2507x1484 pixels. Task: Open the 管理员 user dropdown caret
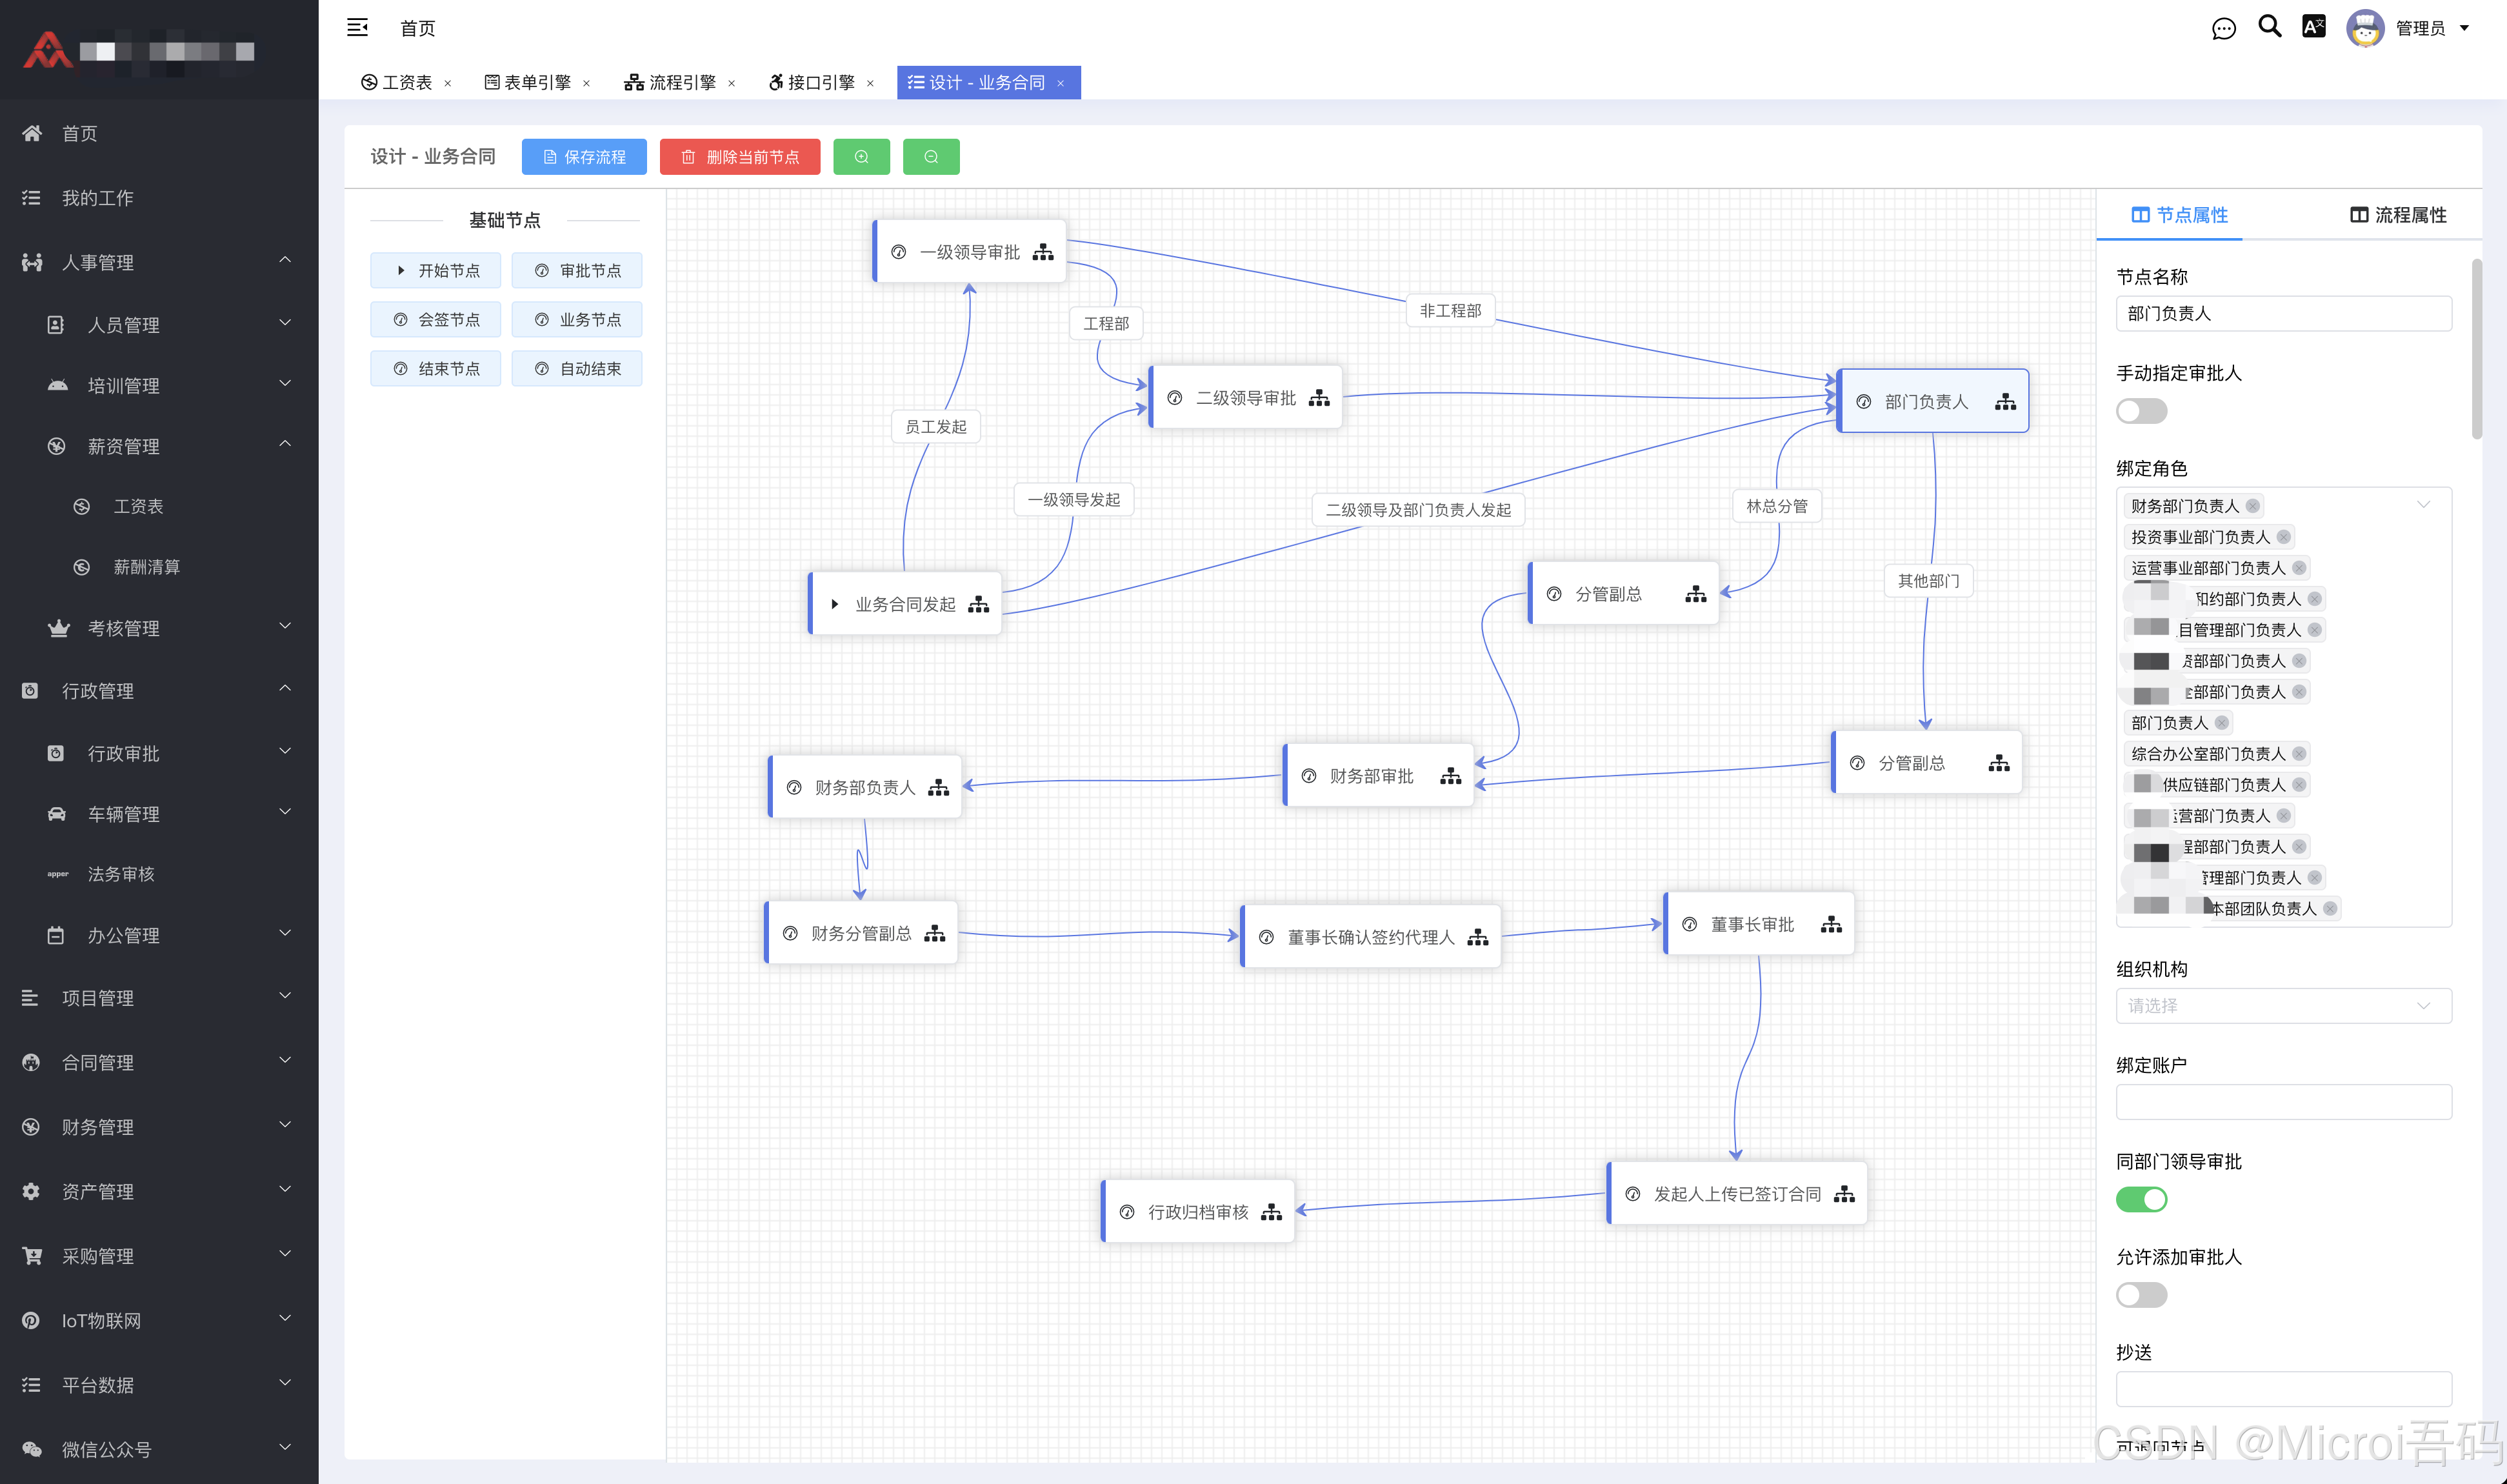click(x=2464, y=28)
